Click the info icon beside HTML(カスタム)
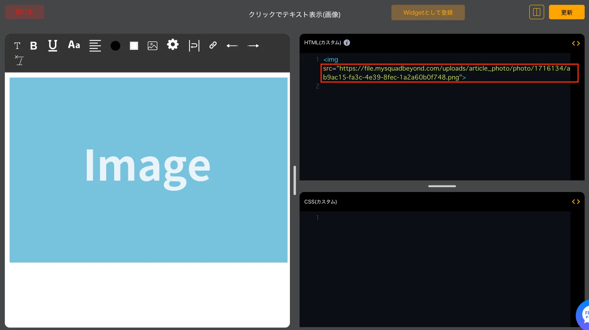589x330 pixels. click(x=347, y=43)
